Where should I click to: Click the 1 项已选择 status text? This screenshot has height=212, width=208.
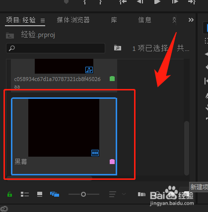150,48
